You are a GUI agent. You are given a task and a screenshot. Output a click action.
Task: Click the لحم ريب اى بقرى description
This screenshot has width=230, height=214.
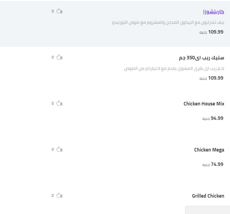coord(174,69)
